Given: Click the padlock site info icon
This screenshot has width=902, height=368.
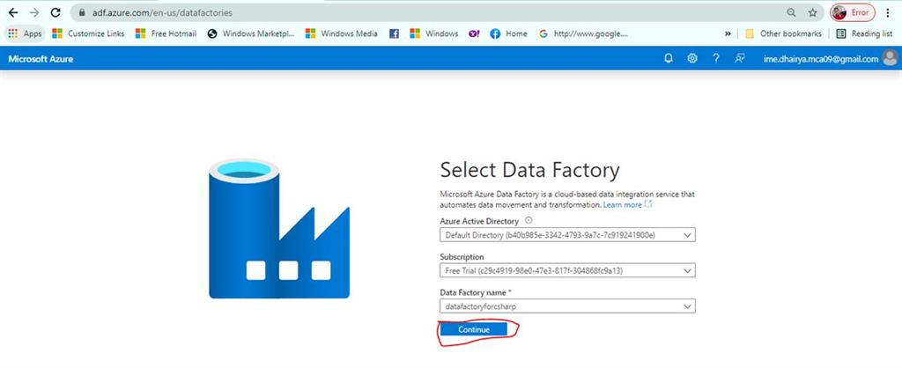Looking at the screenshot, I should click(x=81, y=12).
